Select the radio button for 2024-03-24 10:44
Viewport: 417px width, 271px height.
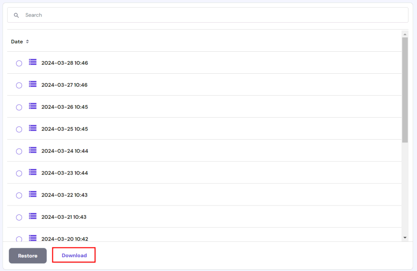coord(19,151)
